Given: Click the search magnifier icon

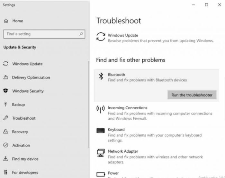Looking at the screenshot, I should pyautogui.click(x=81, y=34).
